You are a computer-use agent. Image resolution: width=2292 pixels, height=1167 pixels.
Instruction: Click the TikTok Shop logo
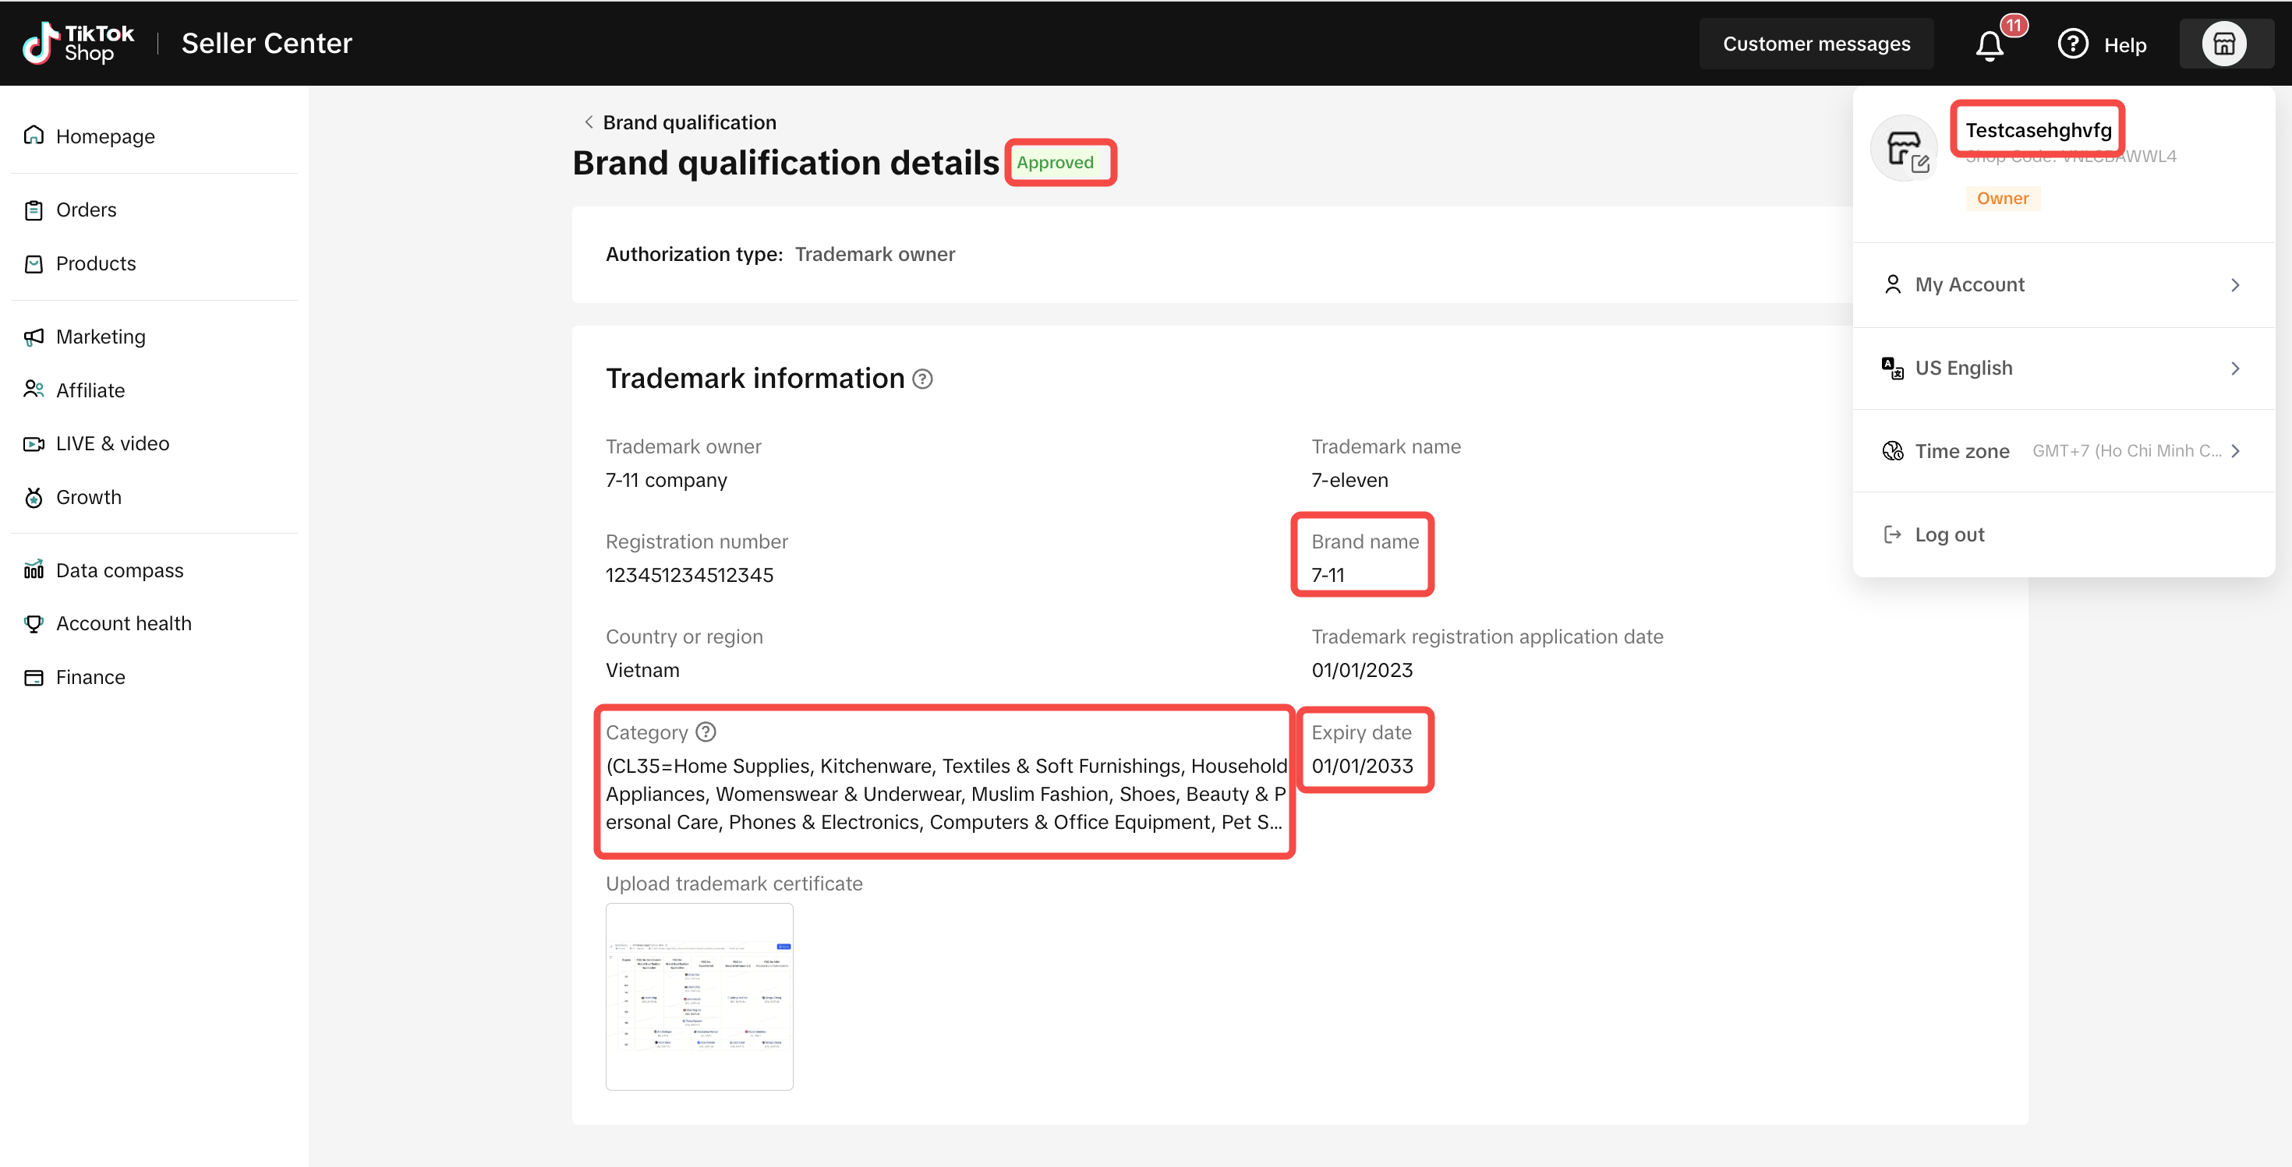click(x=78, y=43)
